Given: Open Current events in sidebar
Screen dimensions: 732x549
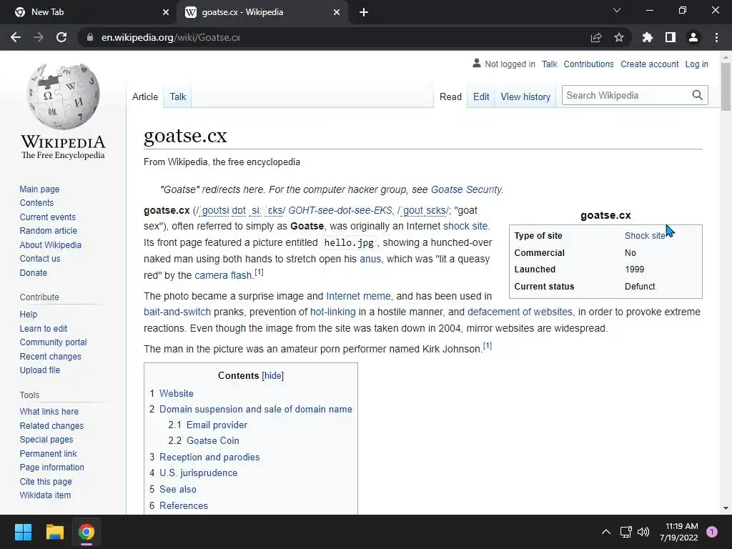Looking at the screenshot, I should 48,217.
